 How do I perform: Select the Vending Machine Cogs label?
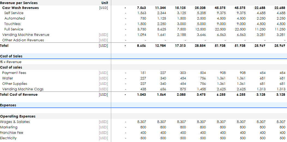[x=23, y=89]
